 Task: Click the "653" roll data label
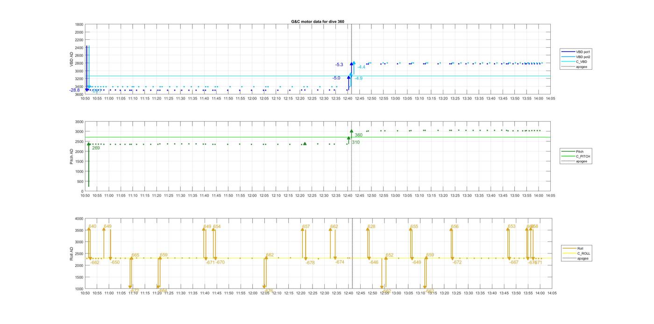[x=512, y=226]
